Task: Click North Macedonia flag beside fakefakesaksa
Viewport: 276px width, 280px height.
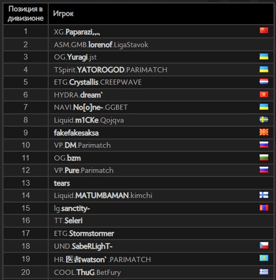Action: pyautogui.click(x=264, y=132)
